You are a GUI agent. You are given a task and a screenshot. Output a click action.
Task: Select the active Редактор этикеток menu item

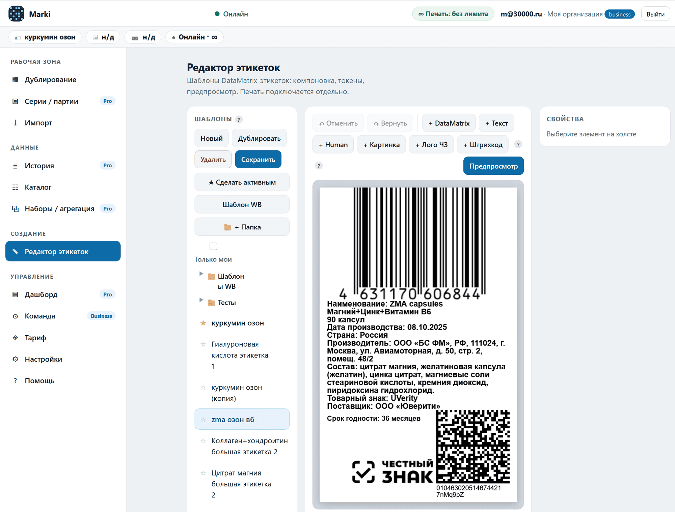63,251
